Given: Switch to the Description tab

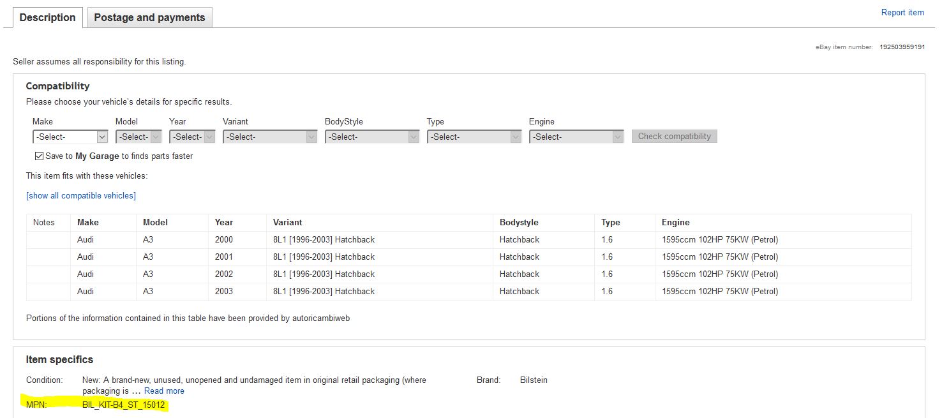Looking at the screenshot, I should pyautogui.click(x=47, y=18).
